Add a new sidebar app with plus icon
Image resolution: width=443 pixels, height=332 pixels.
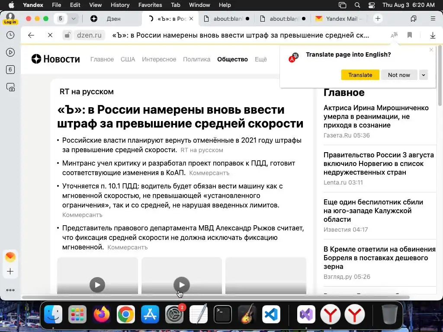[10, 271]
